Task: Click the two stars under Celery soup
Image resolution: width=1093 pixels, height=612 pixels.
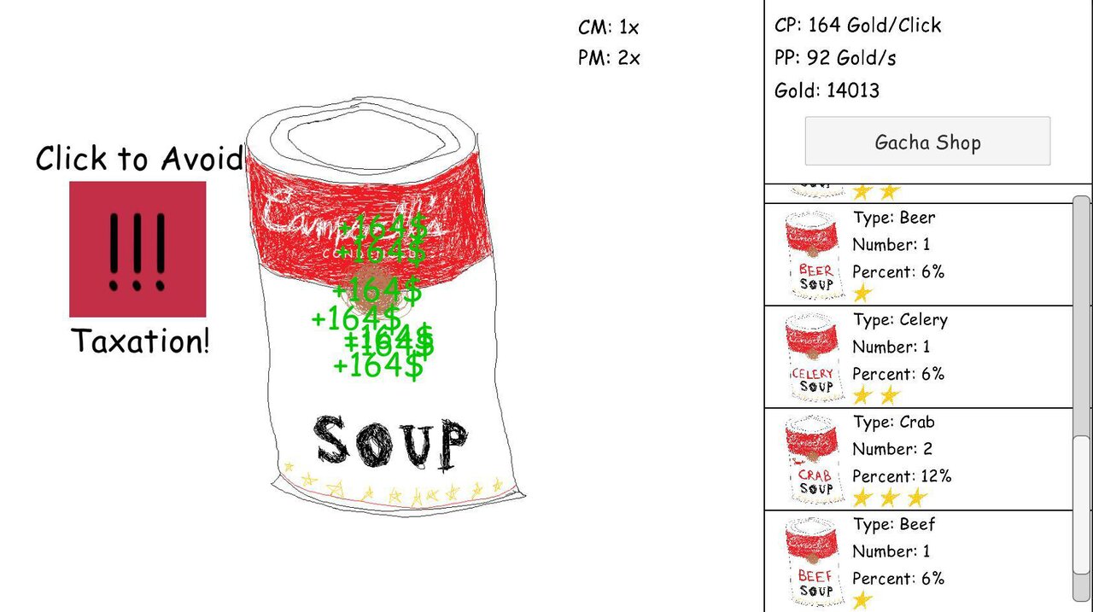Action: [x=876, y=395]
